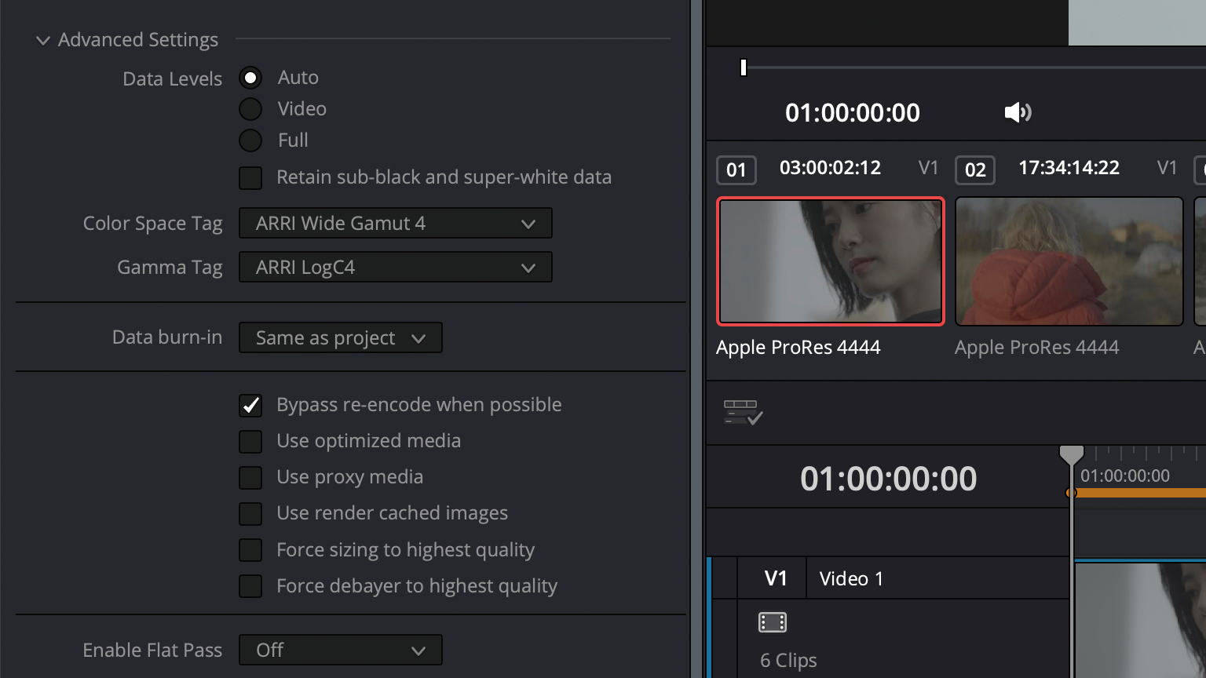Collapse the Advanced Settings section
This screenshot has width=1206, height=678.
(43, 40)
